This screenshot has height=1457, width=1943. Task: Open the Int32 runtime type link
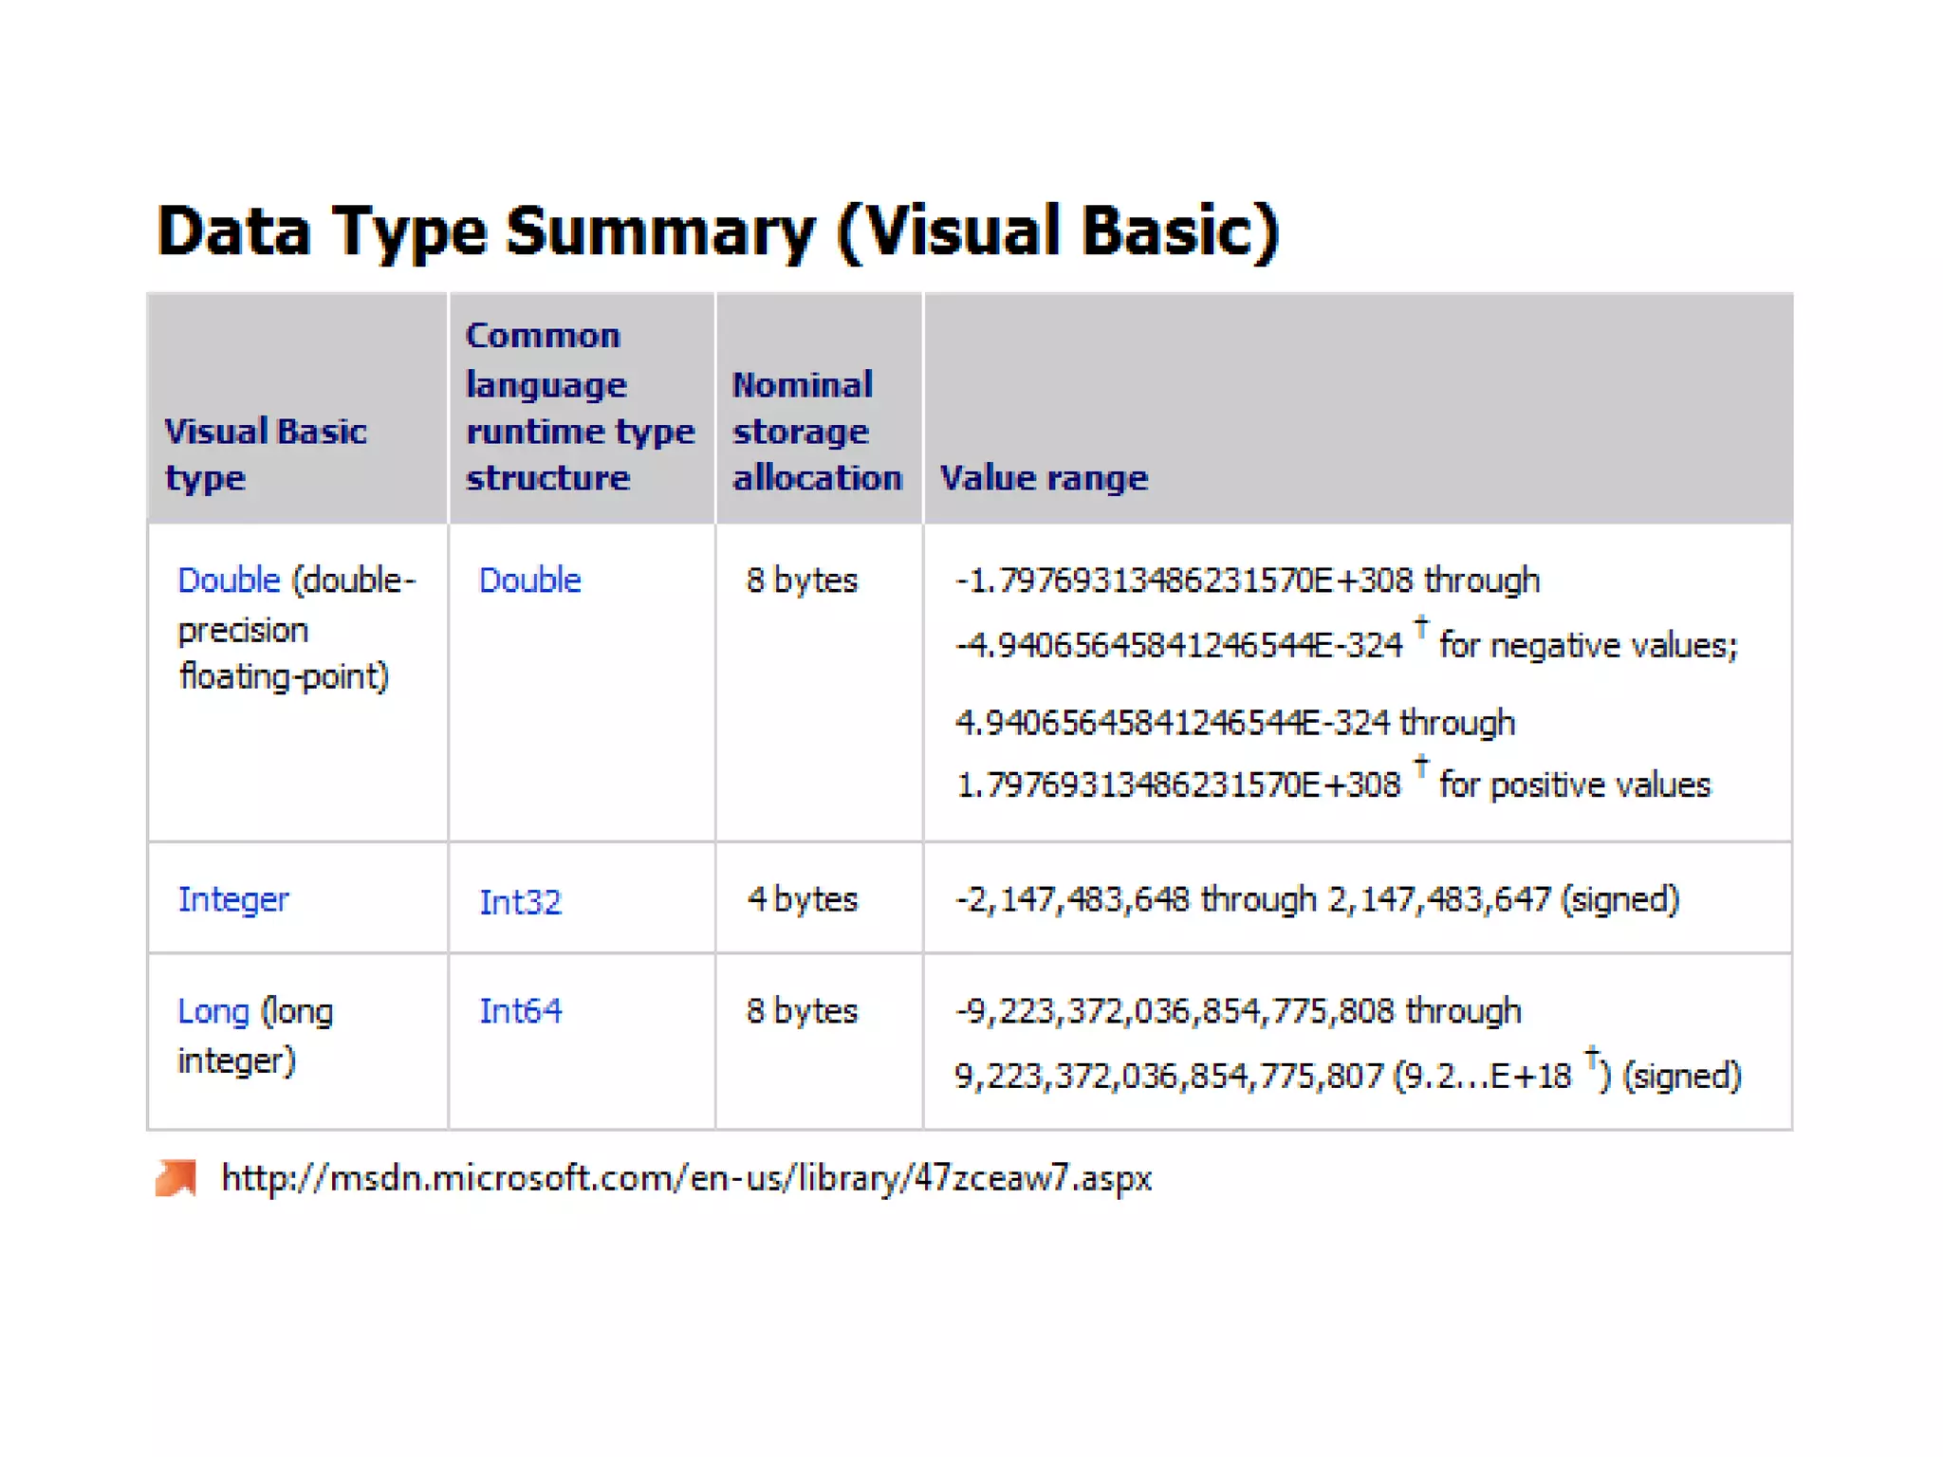pyautogui.click(x=520, y=901)
